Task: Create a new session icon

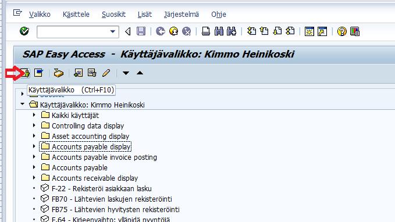Action: (309, 31)
